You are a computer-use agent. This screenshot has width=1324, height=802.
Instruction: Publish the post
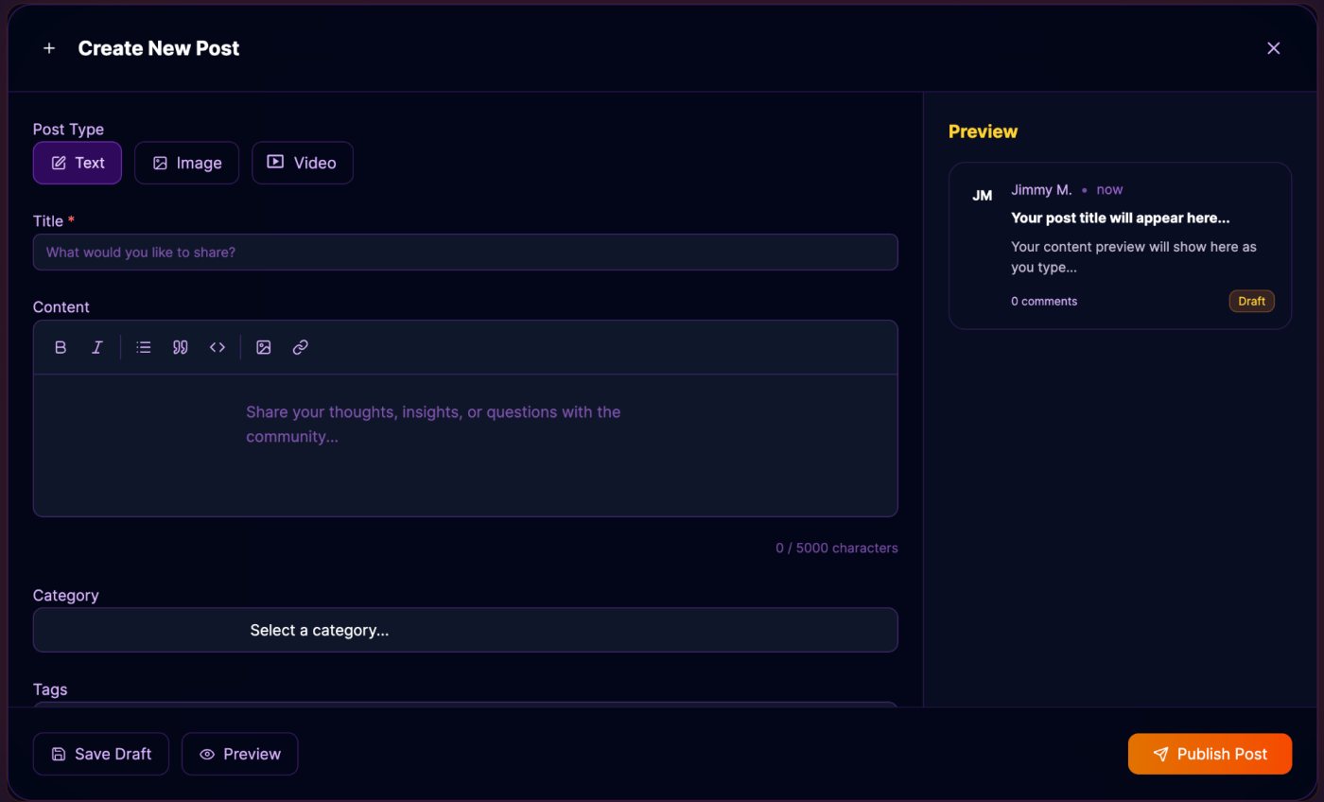point(1210,754)
